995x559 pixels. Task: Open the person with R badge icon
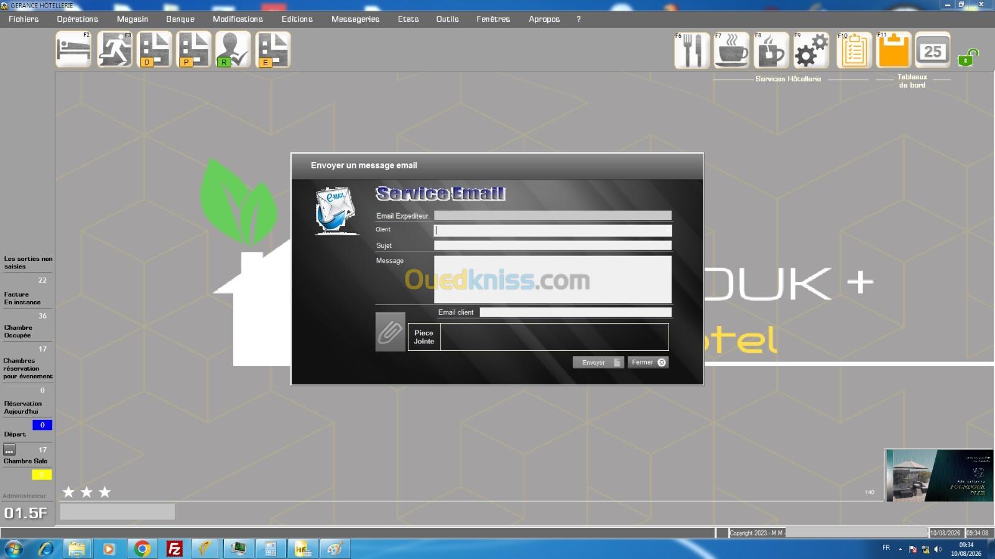coord(233,50)
